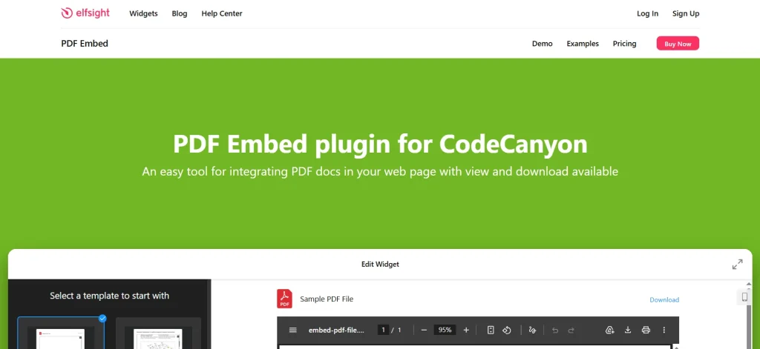This screenshot has width=760, height=349.
Task: Zoom in the PDF with plus
Action: click(x=466, y=330)
